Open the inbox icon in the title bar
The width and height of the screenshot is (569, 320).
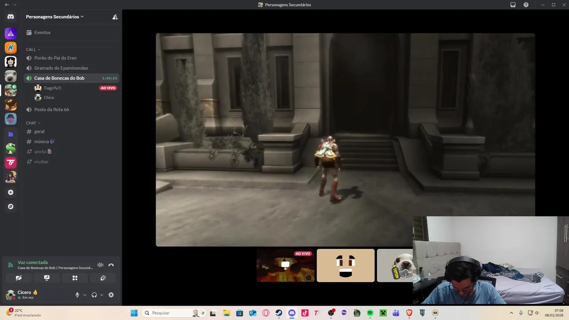513,5
